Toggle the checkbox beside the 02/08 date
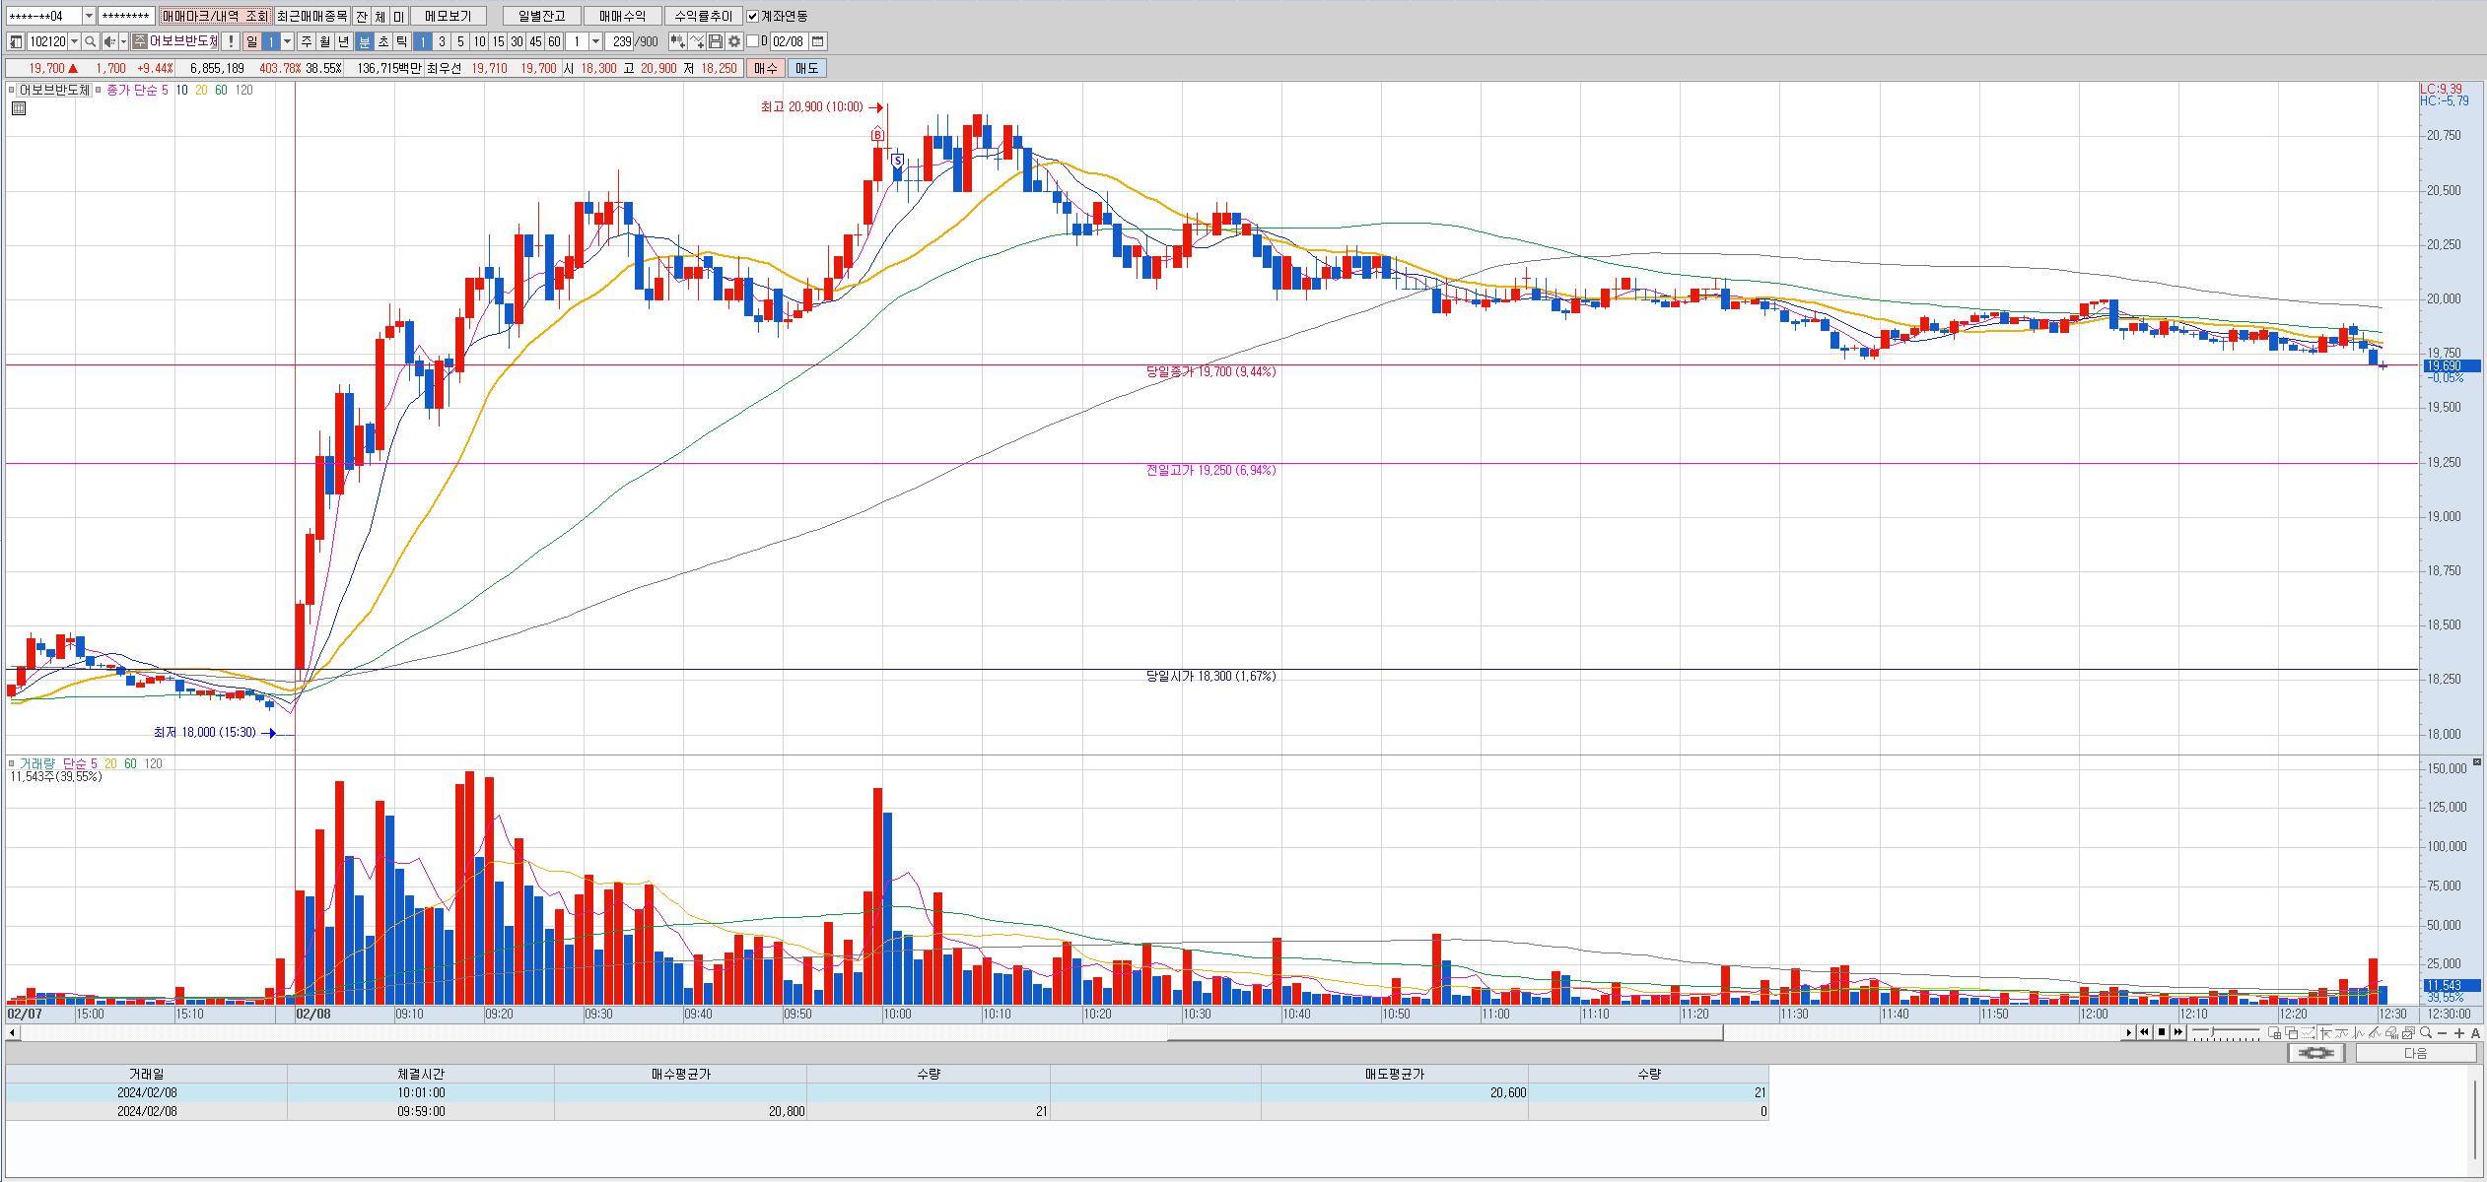2487x1182 pixels. point(753,41)
